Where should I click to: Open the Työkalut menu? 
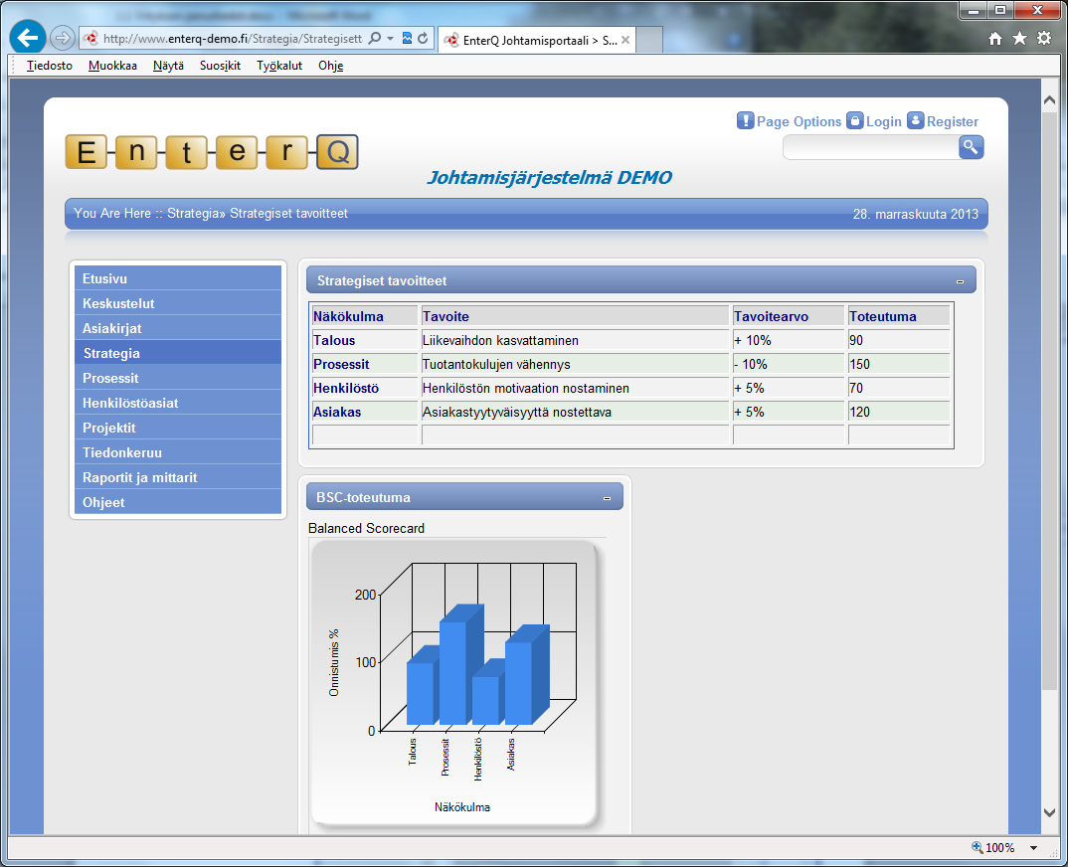(279, 66)
